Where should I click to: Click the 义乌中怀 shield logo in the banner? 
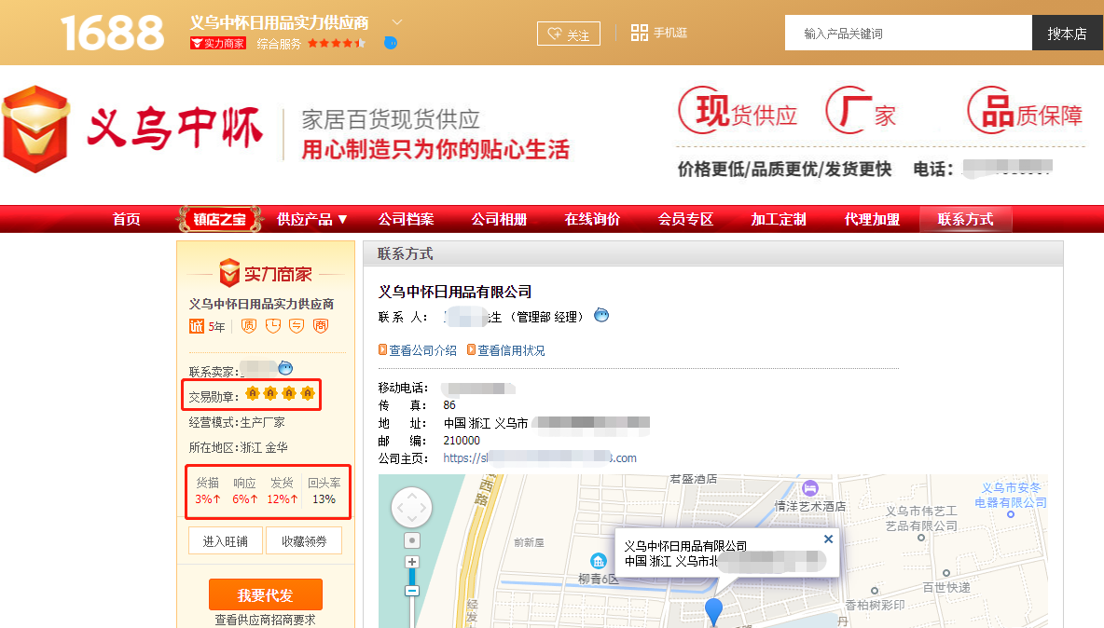(36, 130)
